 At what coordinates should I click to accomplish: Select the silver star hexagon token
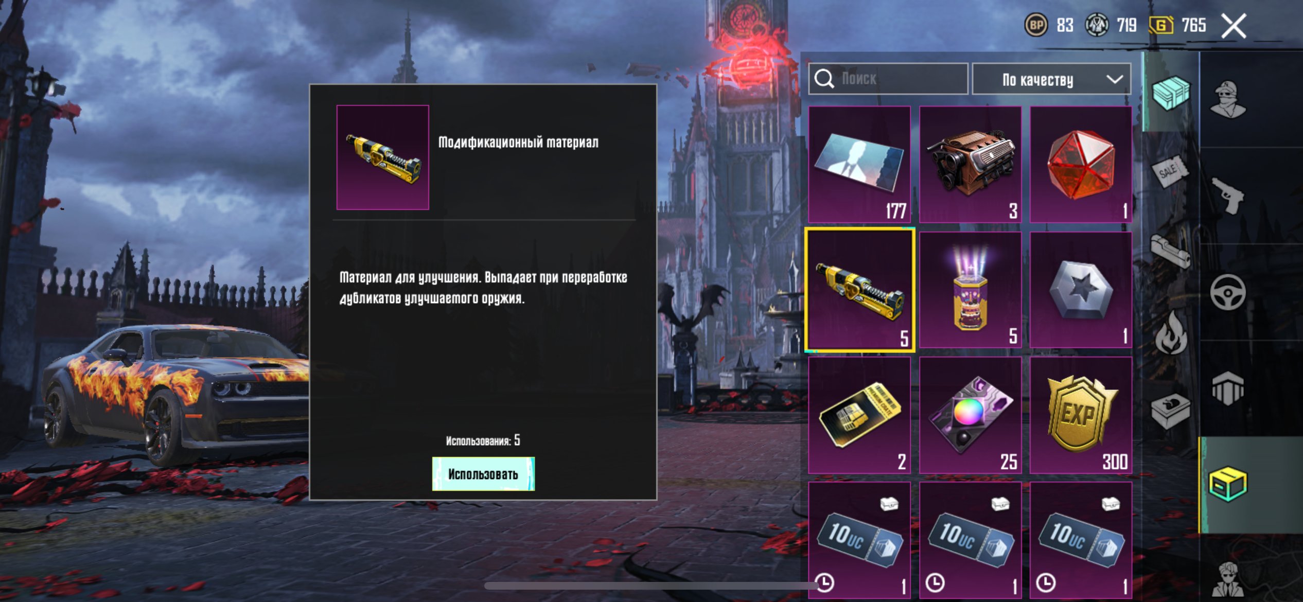pyautogui.click(x=1081, y=290)
